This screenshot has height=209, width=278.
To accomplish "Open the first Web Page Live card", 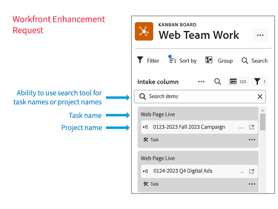I will click(x=158, y=114).
